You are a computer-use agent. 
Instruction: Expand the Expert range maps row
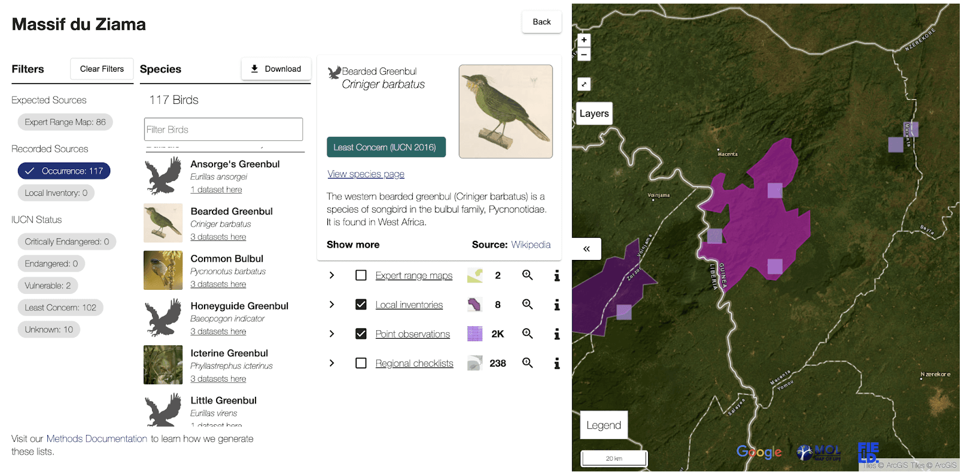(332, 275)
